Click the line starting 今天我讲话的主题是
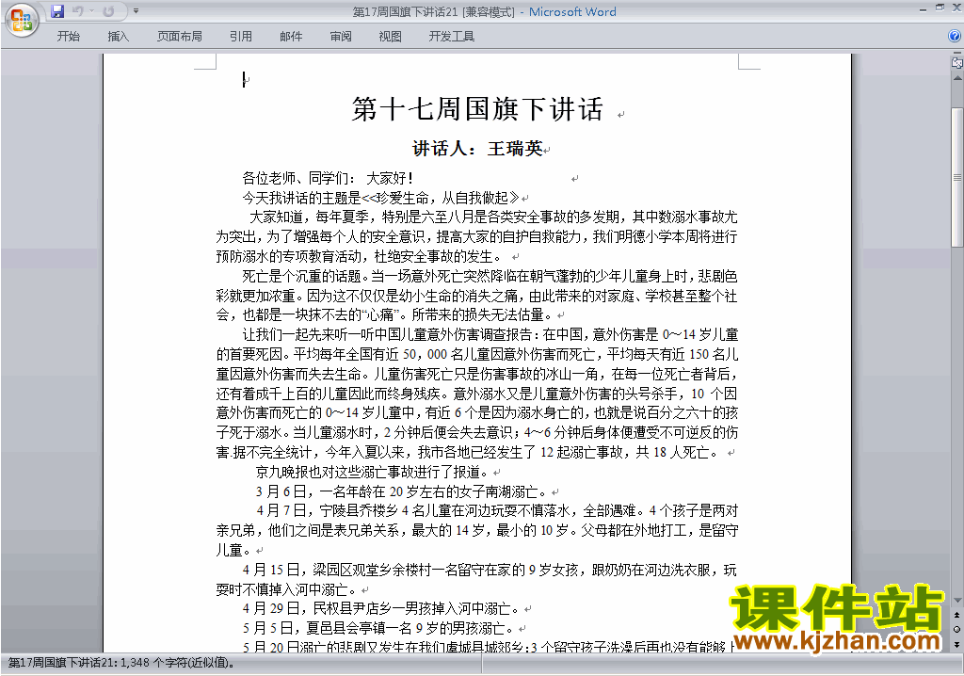This screenshot has width=964, height=676. tap(381, 198)
